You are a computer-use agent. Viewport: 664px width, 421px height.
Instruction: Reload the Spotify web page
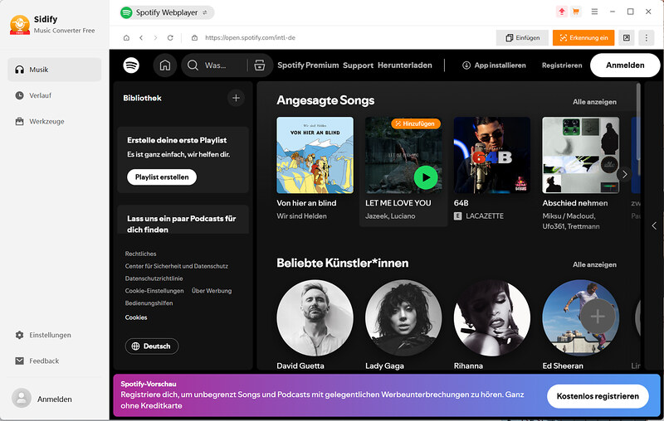pyautogui.click(x=170, y=37)
